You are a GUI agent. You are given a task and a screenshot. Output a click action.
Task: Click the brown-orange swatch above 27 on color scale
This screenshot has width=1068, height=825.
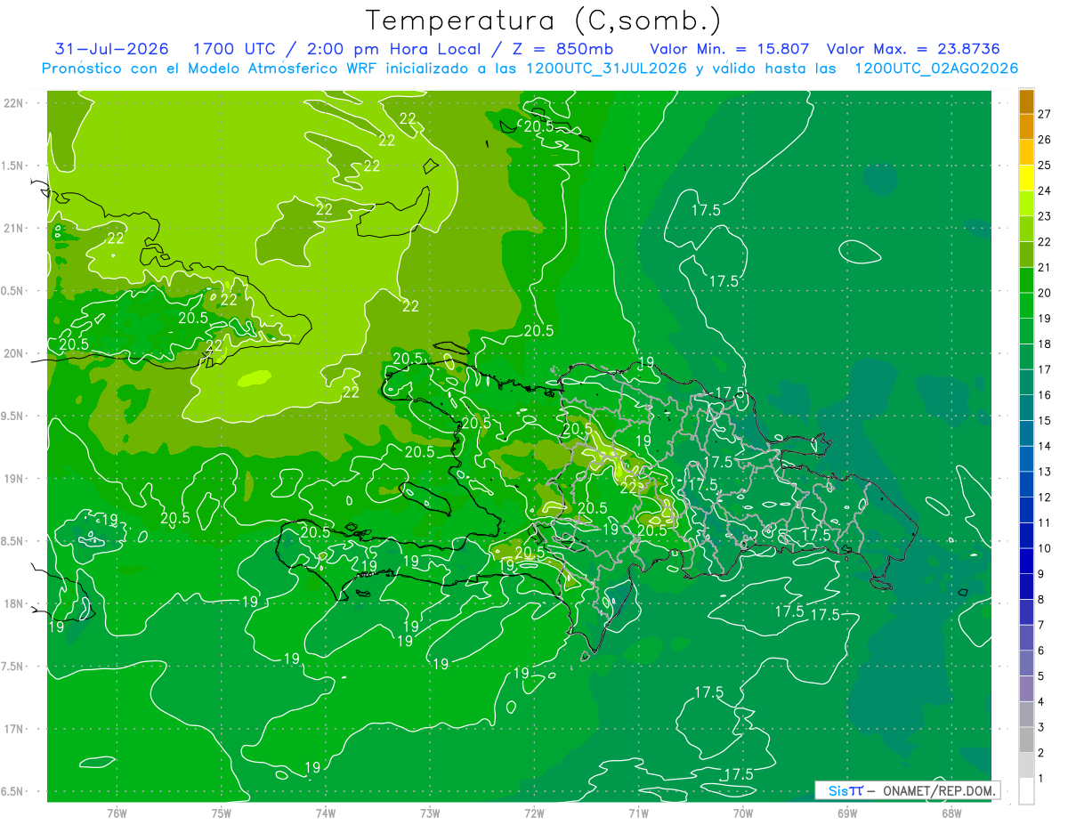(x=1026, y=101)
